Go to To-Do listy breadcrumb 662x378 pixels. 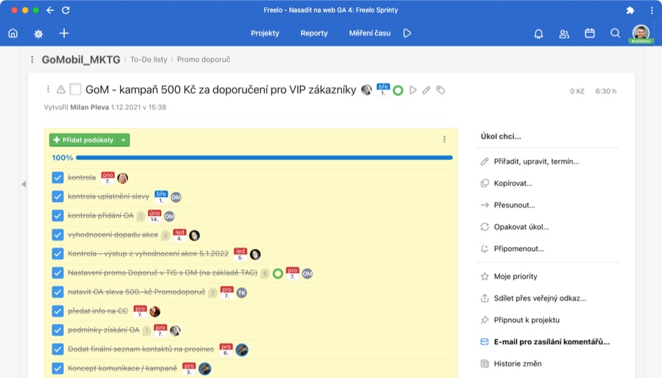(x=149, y=59)
